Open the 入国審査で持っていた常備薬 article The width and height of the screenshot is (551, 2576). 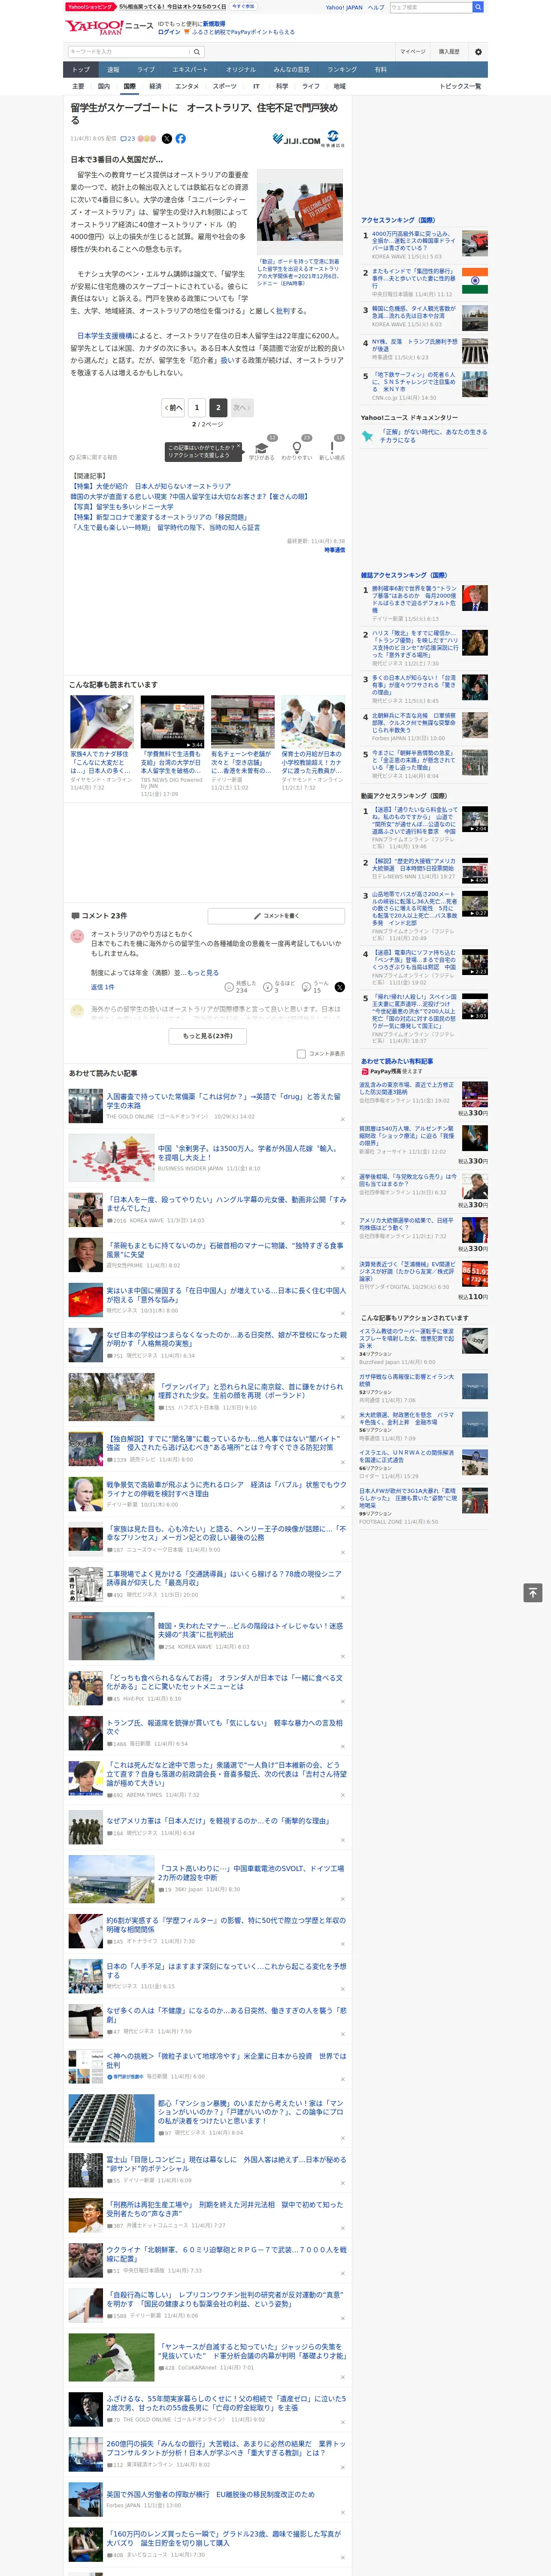(x=223, y=1101)
